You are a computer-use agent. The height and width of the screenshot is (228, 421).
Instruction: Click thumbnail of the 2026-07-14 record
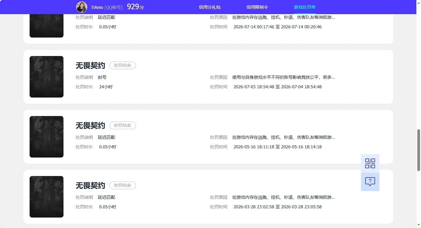(x=47, y=26)
